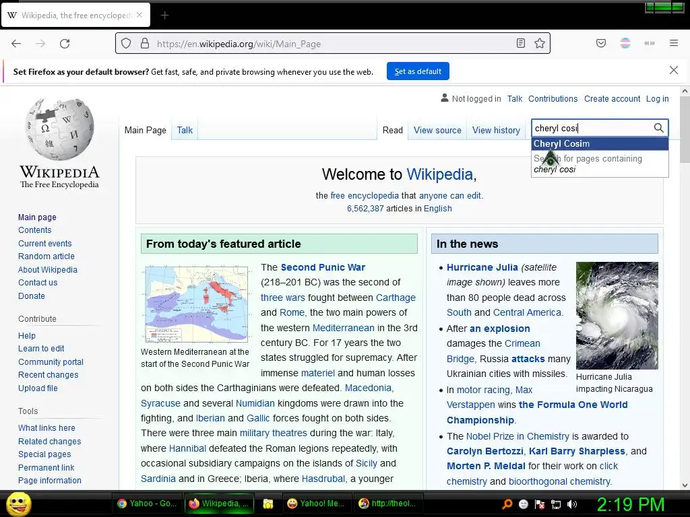Close the Wikipedia browser tab
The image size is (690, 517).
tap(139, 15)
